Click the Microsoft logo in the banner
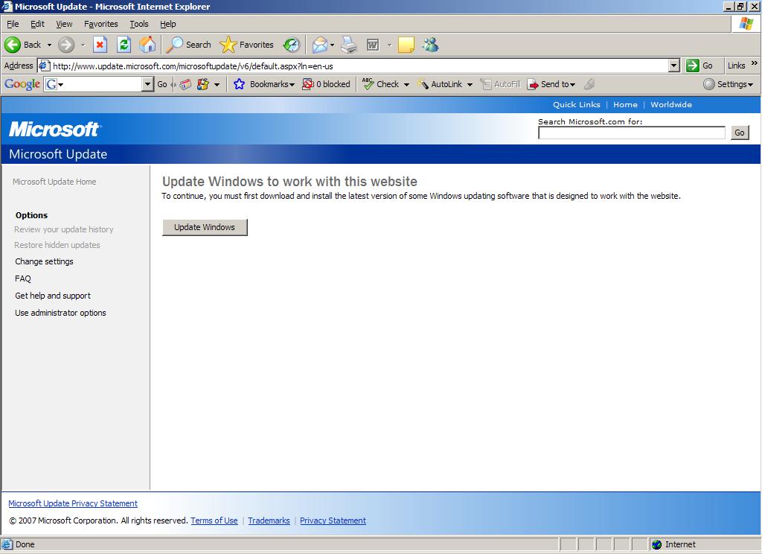 click(x=54, y=129)
